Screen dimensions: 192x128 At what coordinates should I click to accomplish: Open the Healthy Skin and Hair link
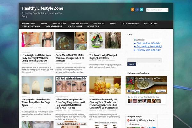(x=148, y=50)
